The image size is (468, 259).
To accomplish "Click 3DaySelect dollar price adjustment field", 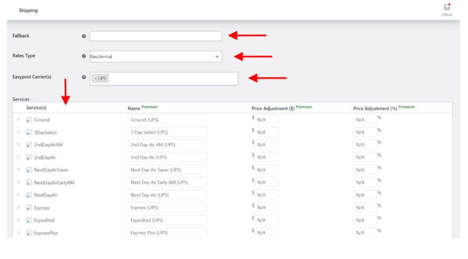I will [266, 132].
